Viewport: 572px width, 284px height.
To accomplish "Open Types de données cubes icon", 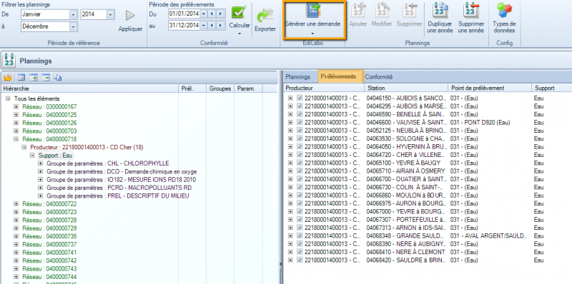I will click(x=505, y=10).
